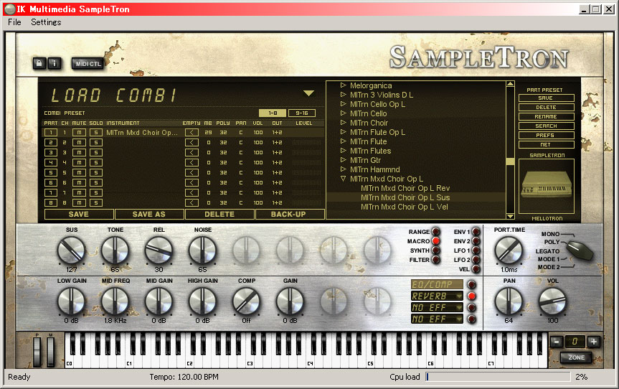Enable the RANGE LED button
This screenshot has height=389, width=619.
click(x=436, y=232)
